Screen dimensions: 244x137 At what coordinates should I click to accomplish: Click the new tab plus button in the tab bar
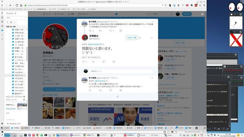click(x=196, y=128)
